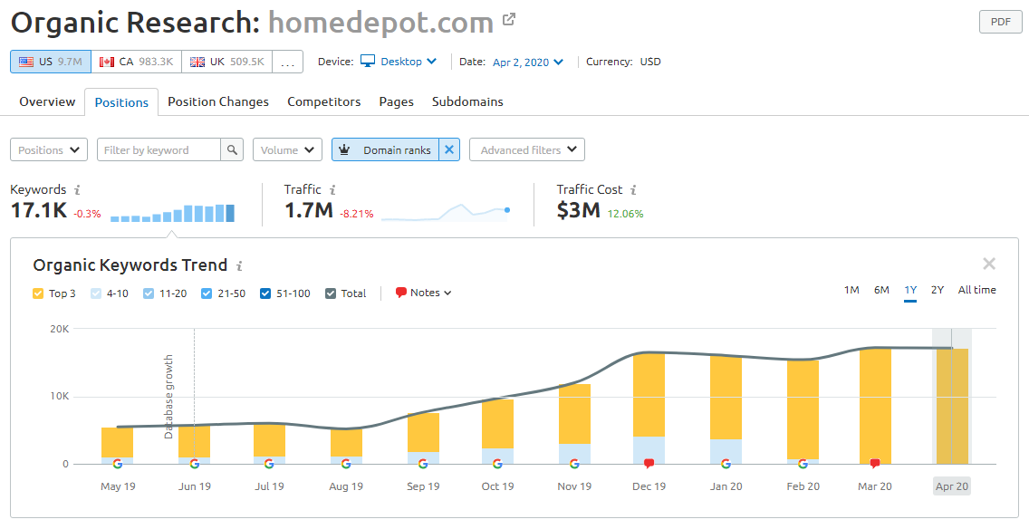The image size is (1029, 529).
Task: Open the homedepot.com domain link
Action: pyautogui.click(x=380, y=20)
